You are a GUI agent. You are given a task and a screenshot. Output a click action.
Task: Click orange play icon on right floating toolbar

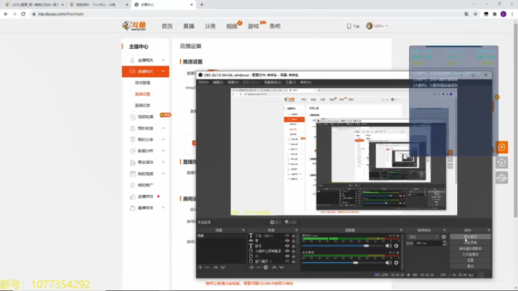[x=501, y=147]
